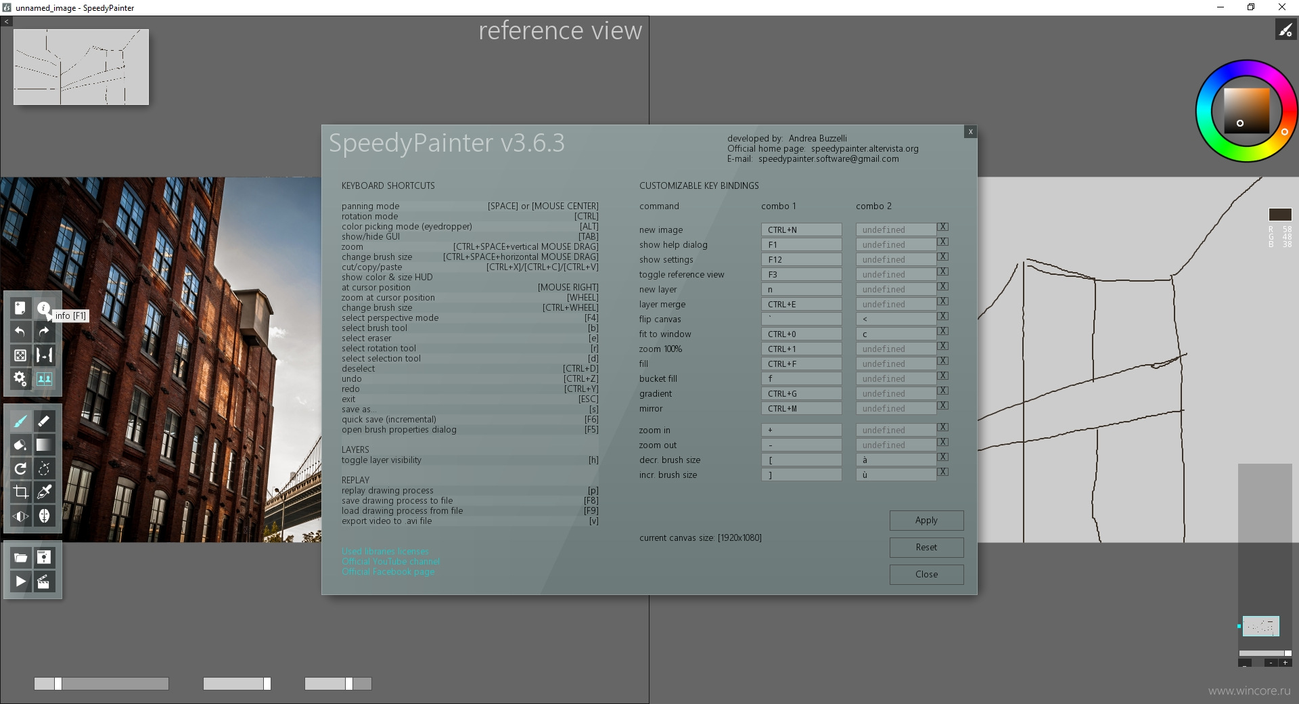
Task: Edit the layer merge CTRL+E field
Action: coord(801,304)
